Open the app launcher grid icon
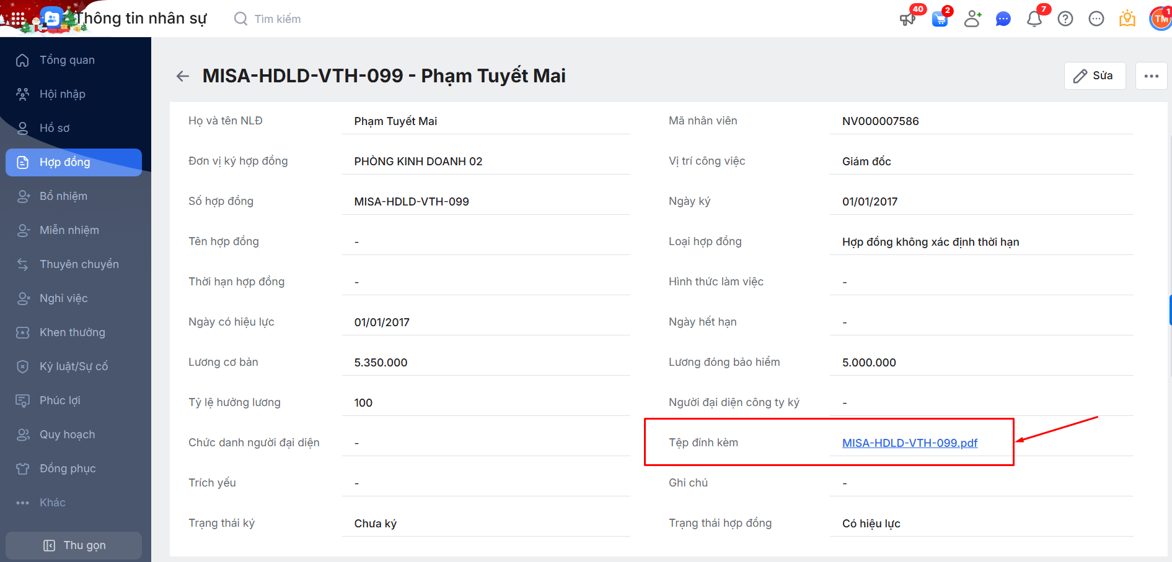This screenshot has height=562, width=1172. (18, 19)
